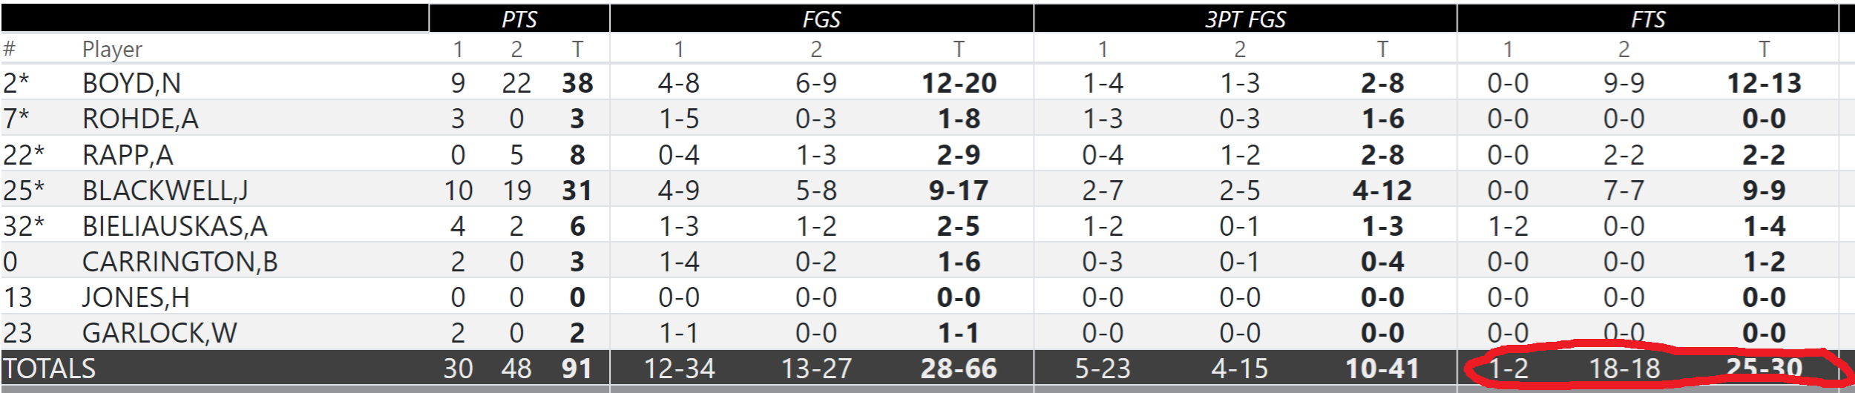Viewport: 1855px width, 393px height.
Task: Click the Player column header
Action: pos(112,50)
